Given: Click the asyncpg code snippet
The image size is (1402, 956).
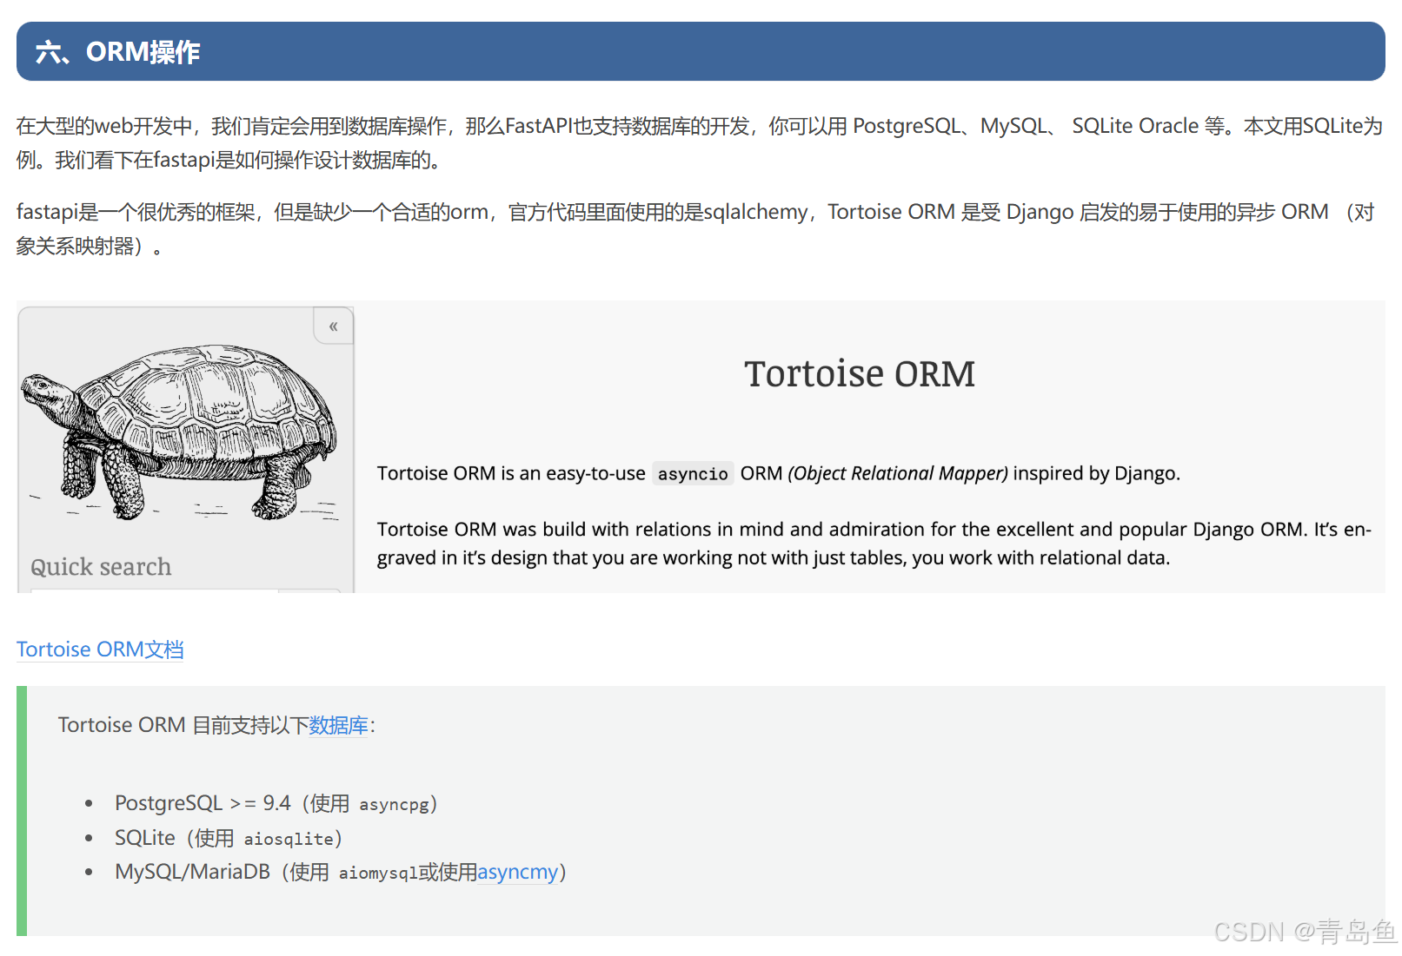Looking at the screenshot, I should [x=396, y=804].
